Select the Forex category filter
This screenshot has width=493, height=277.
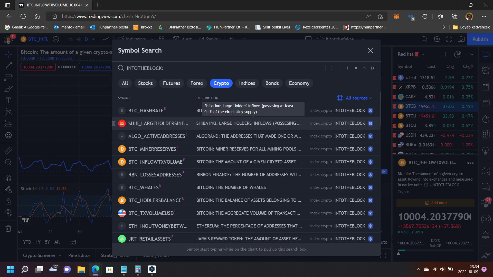coord(197,83)
